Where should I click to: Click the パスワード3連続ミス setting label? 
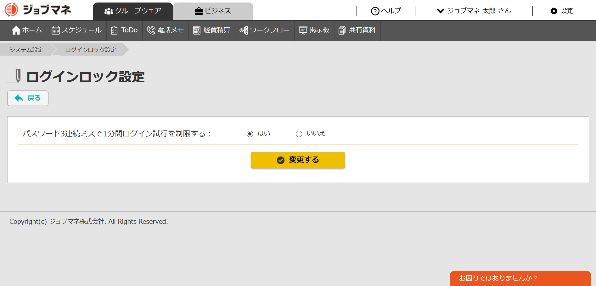point(116,134)
